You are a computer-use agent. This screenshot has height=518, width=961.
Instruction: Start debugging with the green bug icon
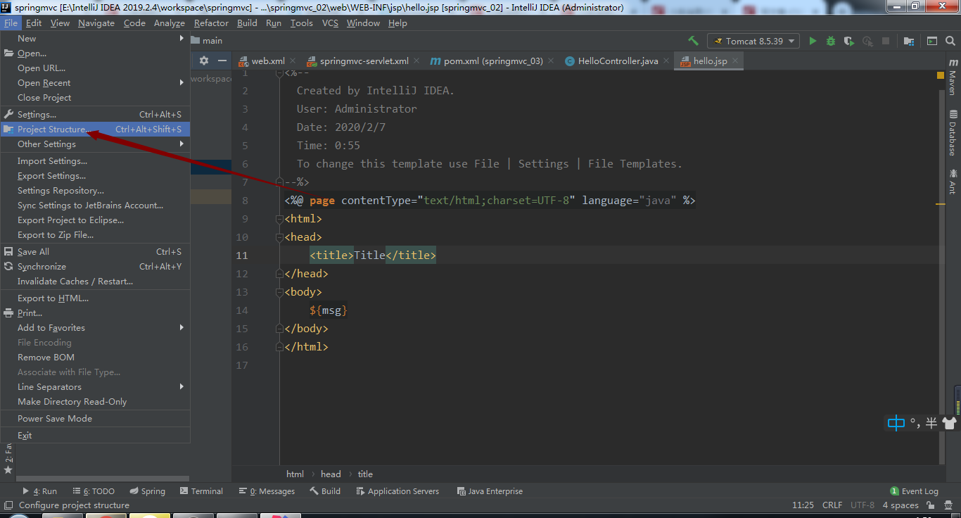(x=831, y=41)
